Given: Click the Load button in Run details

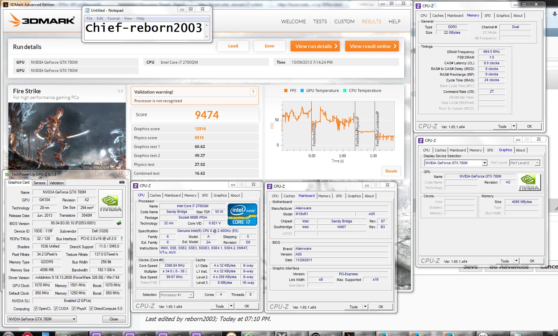Looking at the screenshot, I should [233, 46].
